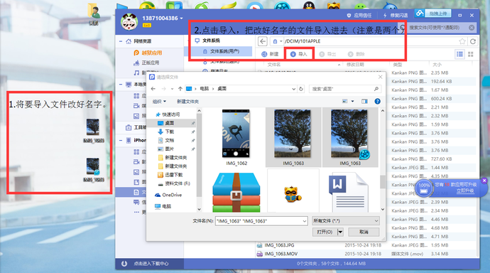The width and height of the screenshot is (490, 273).
Task: Click the three-dots more icon in sidebar
Action: coord(136,213)
